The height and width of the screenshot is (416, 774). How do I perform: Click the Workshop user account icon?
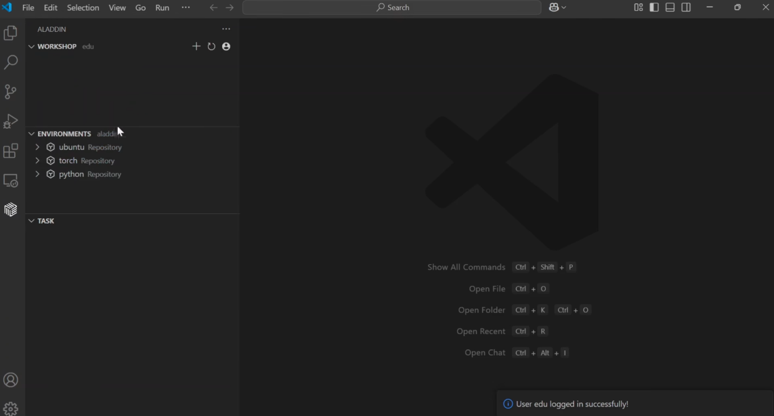(226, 47)
